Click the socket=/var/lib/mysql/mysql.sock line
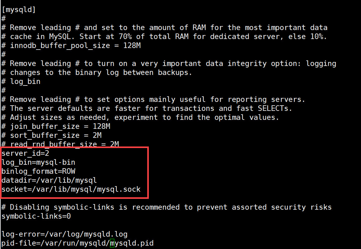The height and width of the screenshot is (249, 361). [x=71, y=189]
